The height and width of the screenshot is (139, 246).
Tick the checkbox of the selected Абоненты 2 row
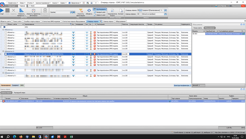pyautogui.click(x=6, y=54)
